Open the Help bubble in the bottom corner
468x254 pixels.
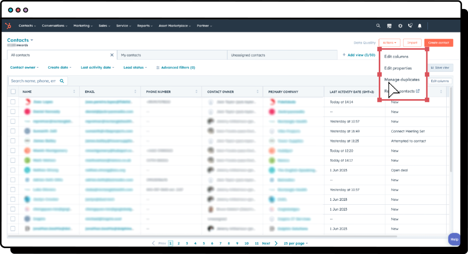(x=454, y=239)
